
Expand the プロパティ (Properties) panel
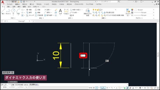point(139,18)
